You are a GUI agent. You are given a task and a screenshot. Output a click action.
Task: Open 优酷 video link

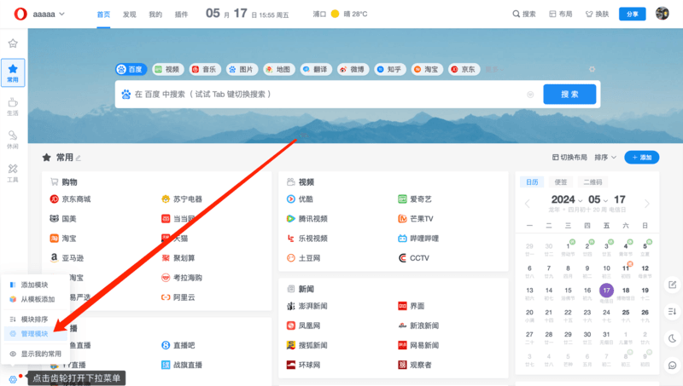point(301,199)
